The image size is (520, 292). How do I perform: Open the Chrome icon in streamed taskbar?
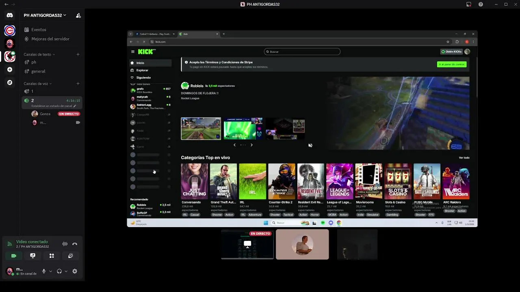pyautogui.click(x=339, y=223)
